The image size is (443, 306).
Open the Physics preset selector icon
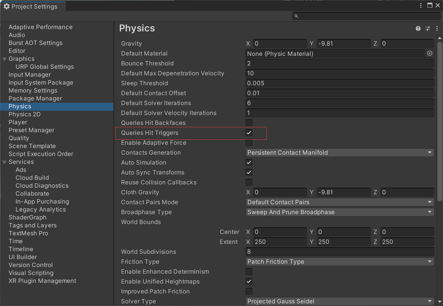(x=428, y=28)
